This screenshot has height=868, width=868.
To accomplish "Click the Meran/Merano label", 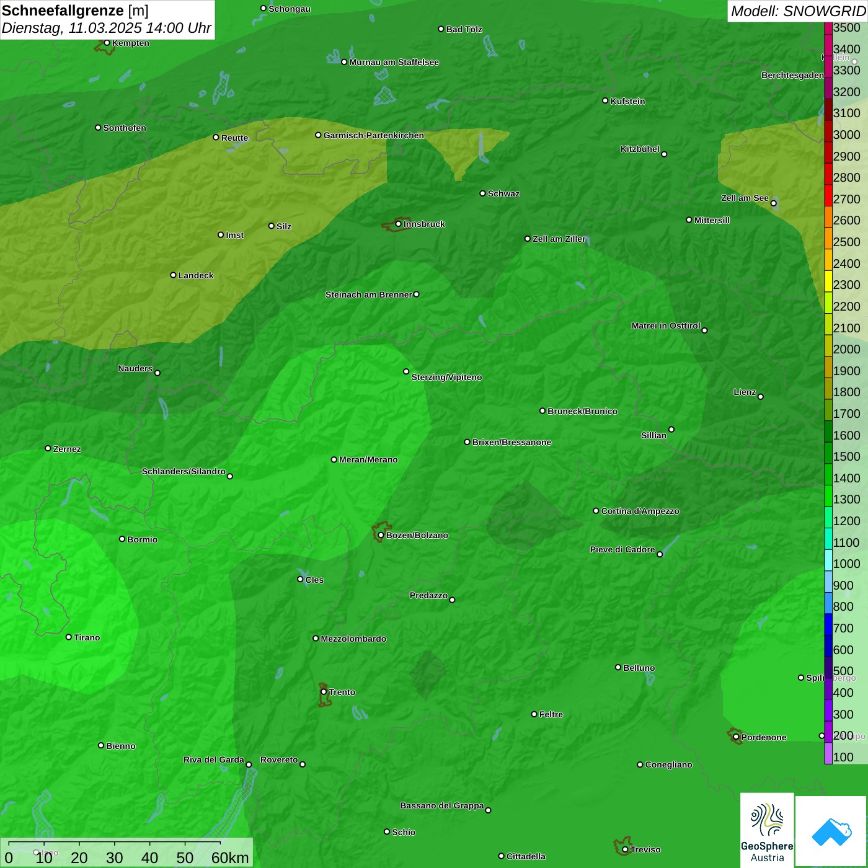I will tap(368, 459).
